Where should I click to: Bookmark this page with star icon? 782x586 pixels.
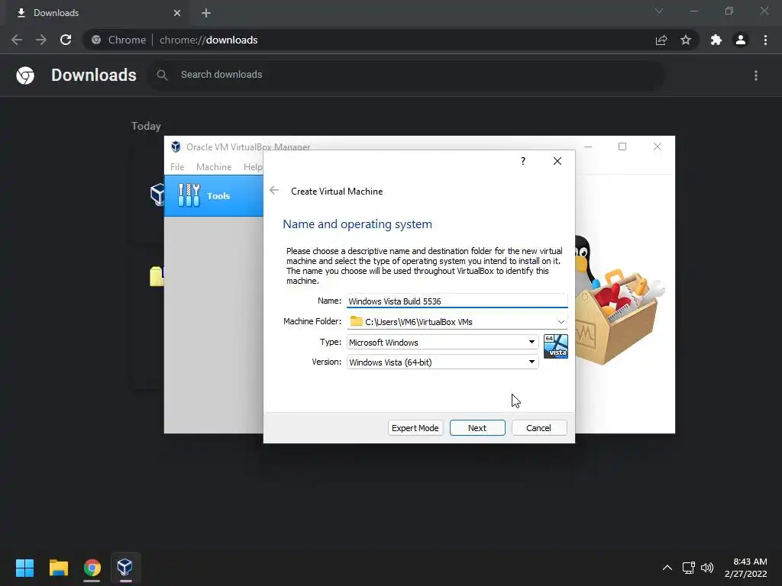coord(686,40)
